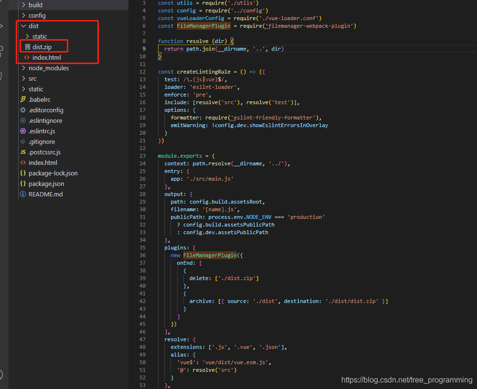Collapse the dist folder chevron
Screen dimensions: 477x389
23,26
